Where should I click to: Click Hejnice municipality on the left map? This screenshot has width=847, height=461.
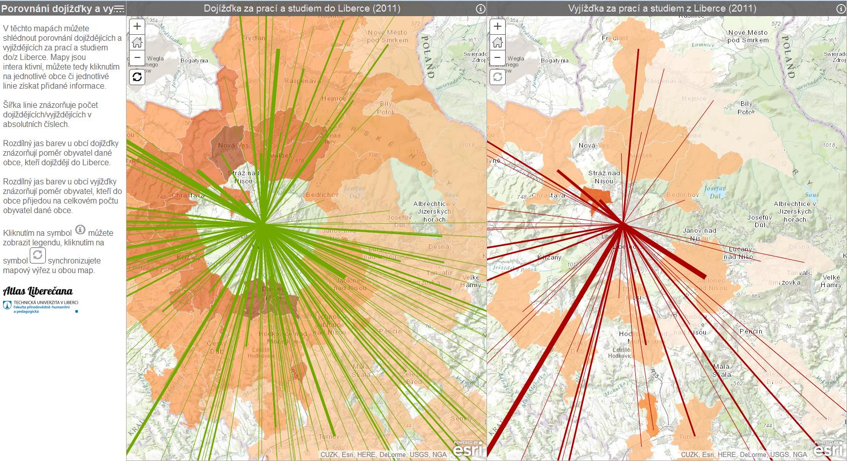(334, 99)
